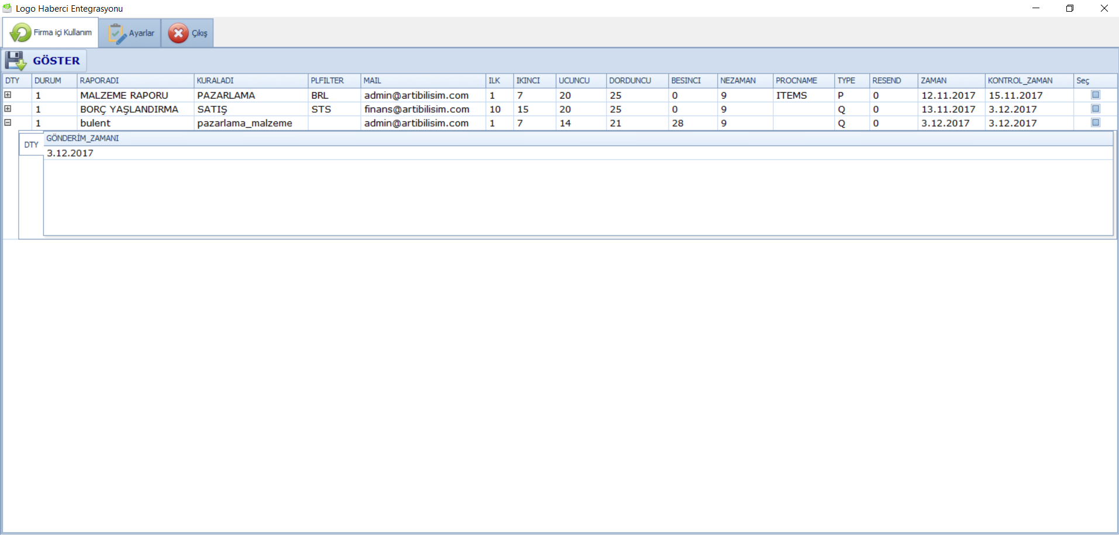Screen dimensions: 1119x535
Task: Collapse the bulent row details
Action: click(x=8, y=123)
